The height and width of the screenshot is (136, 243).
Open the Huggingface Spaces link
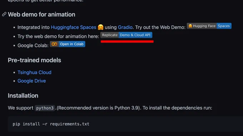click(74, 27)
